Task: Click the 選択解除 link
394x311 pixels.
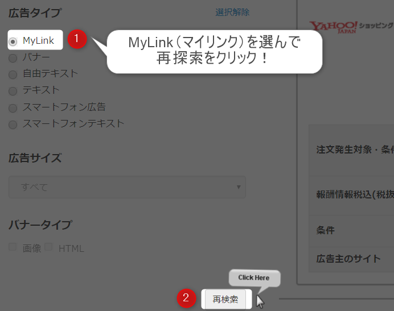Action: click(x=232, y=13)
